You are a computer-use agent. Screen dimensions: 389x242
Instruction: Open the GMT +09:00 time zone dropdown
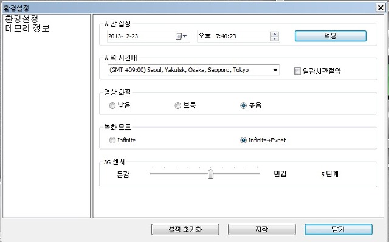[193, 70]
